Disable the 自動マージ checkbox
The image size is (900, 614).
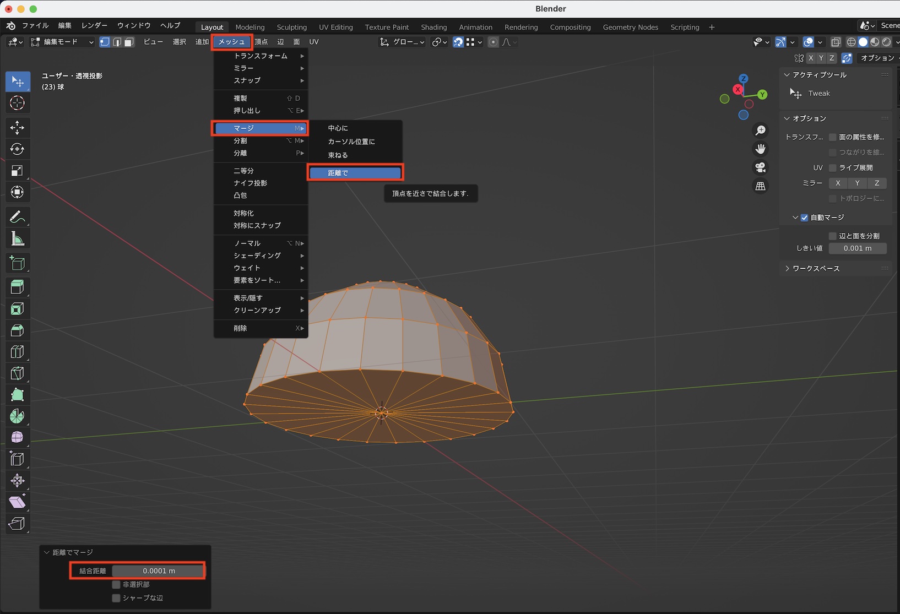(x=804, y=218)
